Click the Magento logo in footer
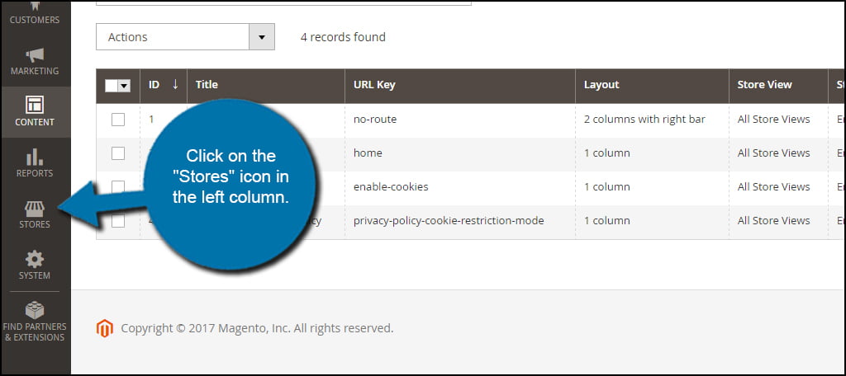The width and height of the screenshot is (846, 376). tap(105, 328)
